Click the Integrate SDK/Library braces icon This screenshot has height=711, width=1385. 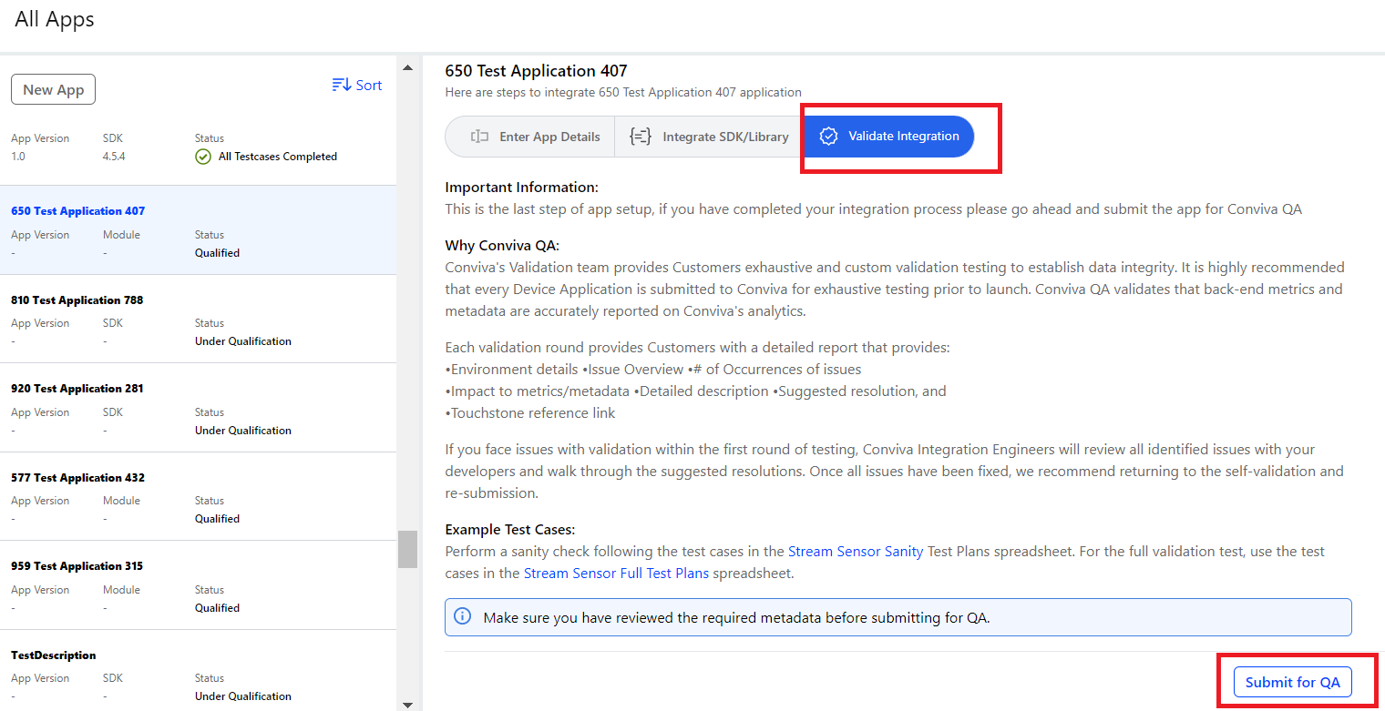coord(641,137)
